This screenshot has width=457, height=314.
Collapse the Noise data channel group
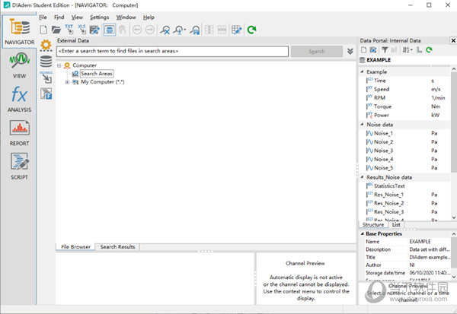click(362, 125)
